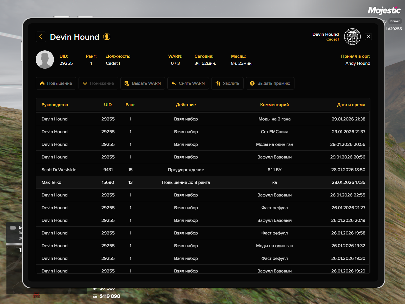
Task: Click the police department emblem icon
Action: pyautogui.click(x=352, y=37)
